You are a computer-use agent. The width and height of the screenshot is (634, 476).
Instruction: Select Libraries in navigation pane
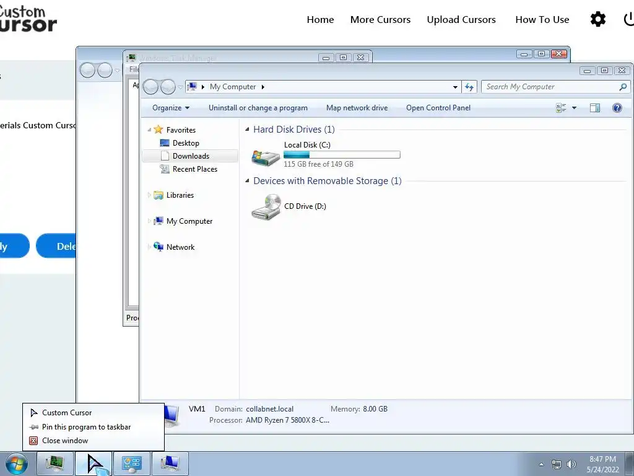tap(180, 195)
